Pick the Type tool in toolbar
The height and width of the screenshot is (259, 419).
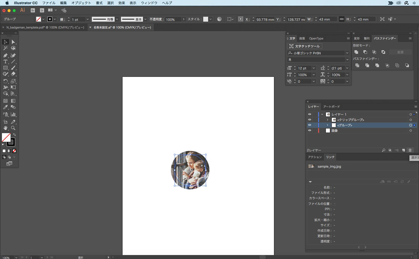pyautogui.click(x=5, y=62)
